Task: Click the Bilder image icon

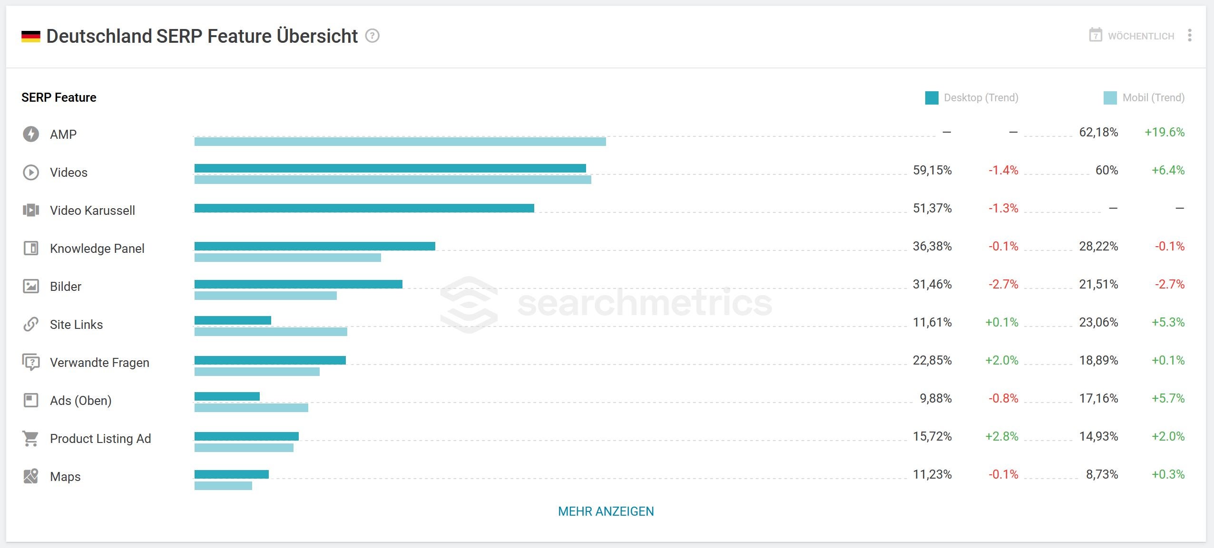Action: (x=31, y=286)
